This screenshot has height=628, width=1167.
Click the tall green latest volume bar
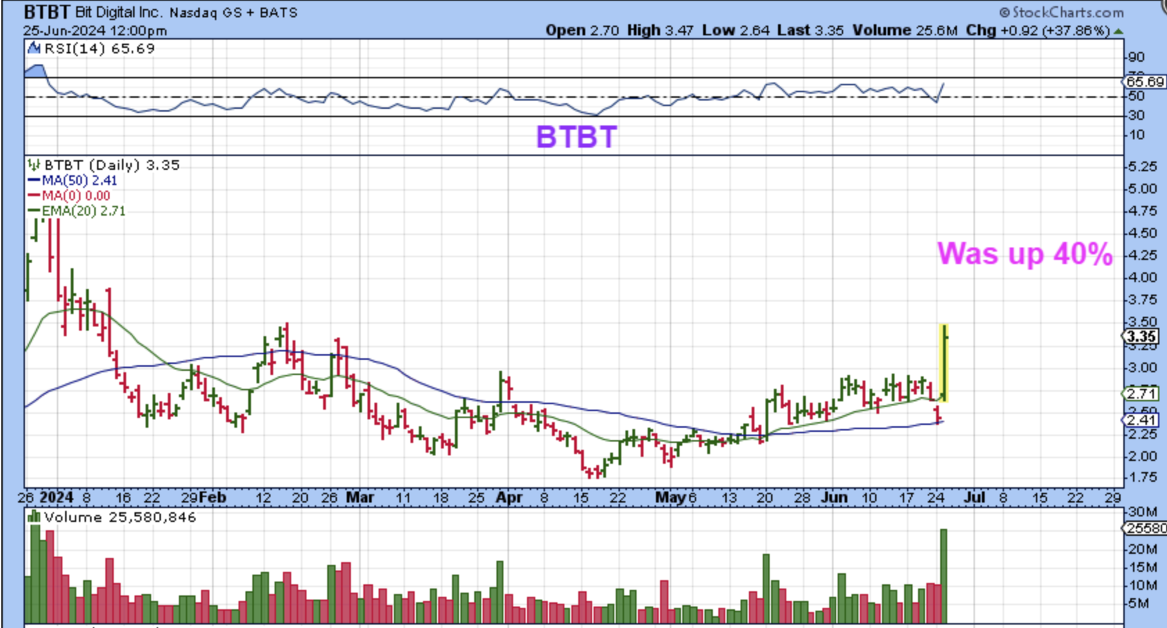pos(944,576)
